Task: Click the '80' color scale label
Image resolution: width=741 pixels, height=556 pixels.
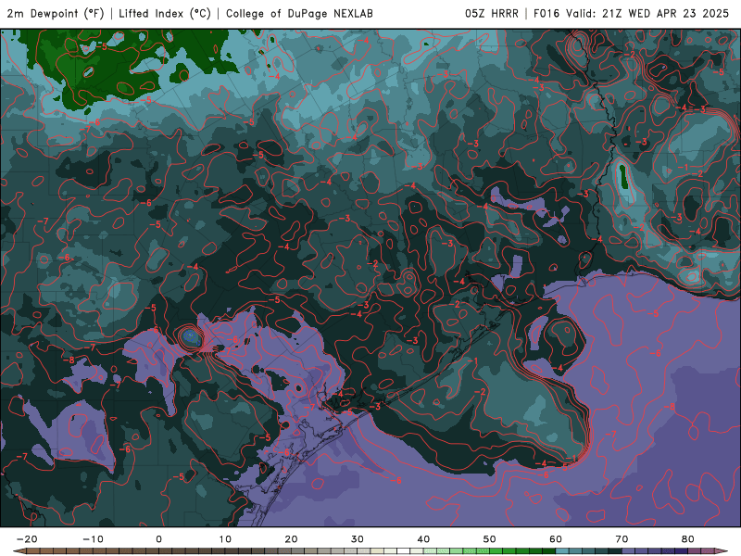Action: [x=688, y=539]
